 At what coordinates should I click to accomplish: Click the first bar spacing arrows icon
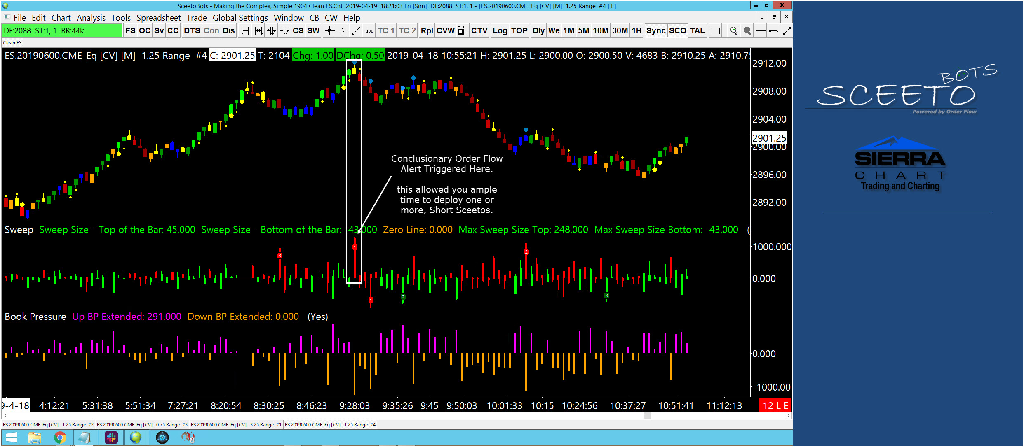click(x=245, y=31)
